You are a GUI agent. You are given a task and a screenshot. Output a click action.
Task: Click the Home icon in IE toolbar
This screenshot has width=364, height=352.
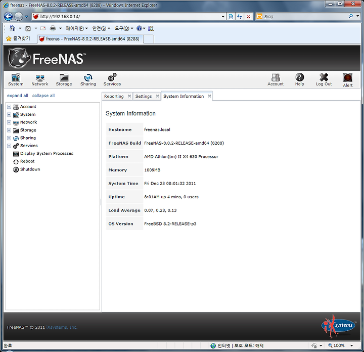(x=12, y=28)
